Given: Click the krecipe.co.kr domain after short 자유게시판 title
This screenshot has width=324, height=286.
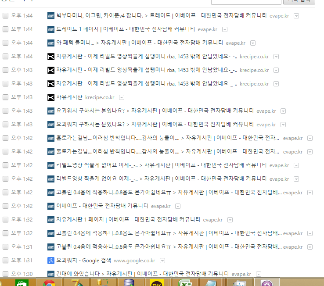Looking at the screenshot, I should (x=100, y=97).
